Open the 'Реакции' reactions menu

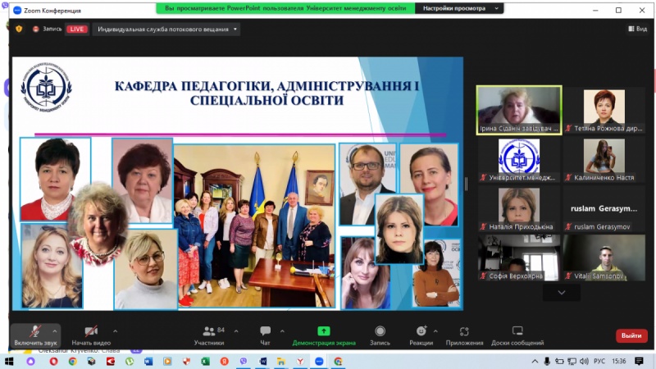421,335
